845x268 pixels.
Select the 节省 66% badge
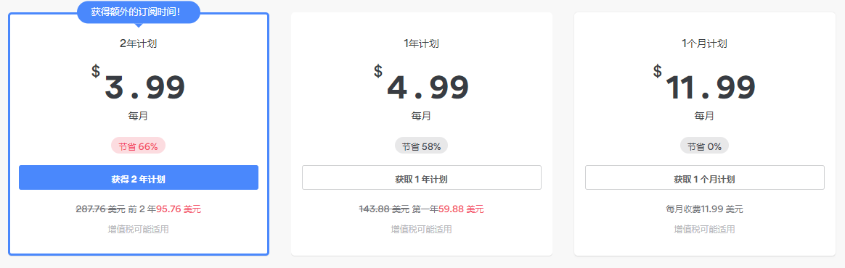coord(139,146)
